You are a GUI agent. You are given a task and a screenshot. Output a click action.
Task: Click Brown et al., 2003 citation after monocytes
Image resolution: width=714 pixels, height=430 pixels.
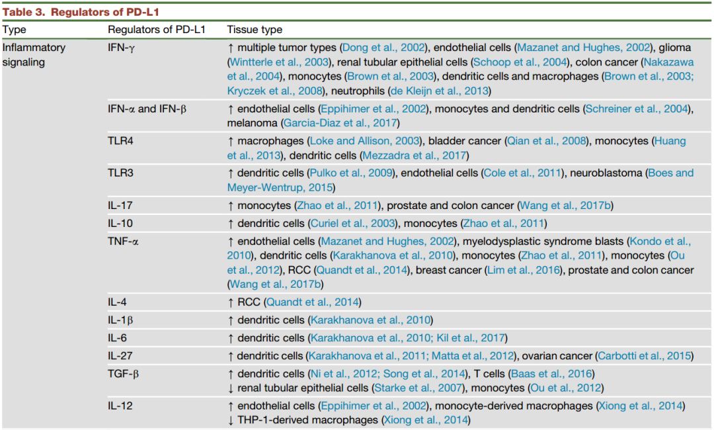pyautogui.click(x=390, y=76)
